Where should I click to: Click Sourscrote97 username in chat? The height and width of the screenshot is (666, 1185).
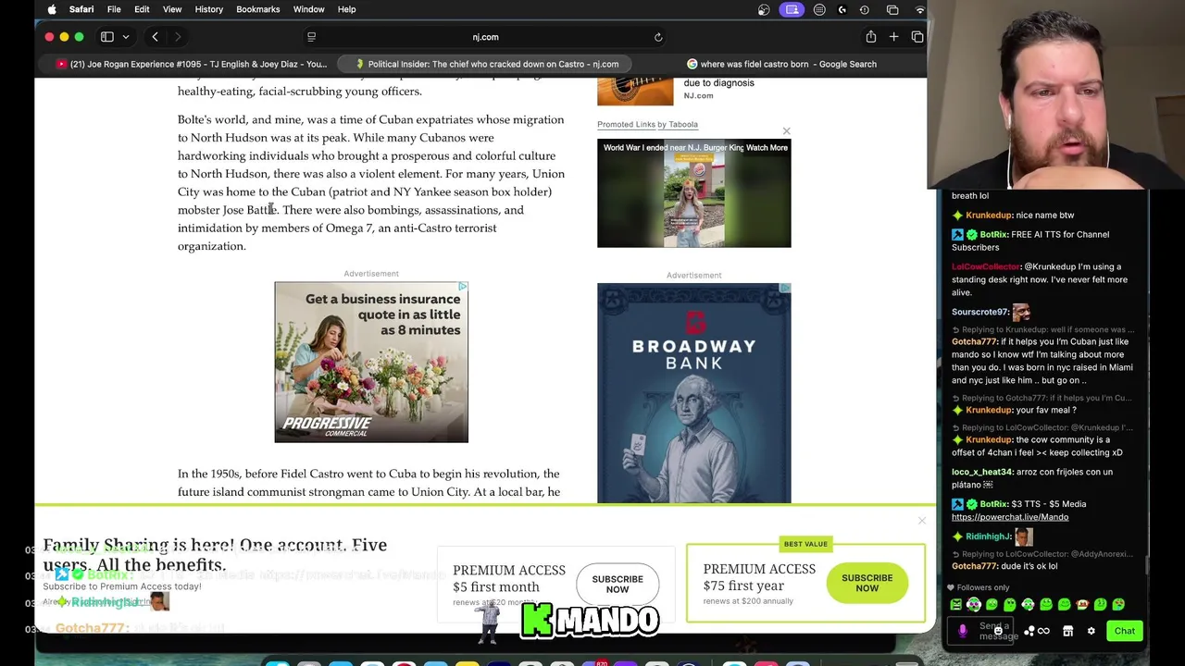tap(980, 312)
